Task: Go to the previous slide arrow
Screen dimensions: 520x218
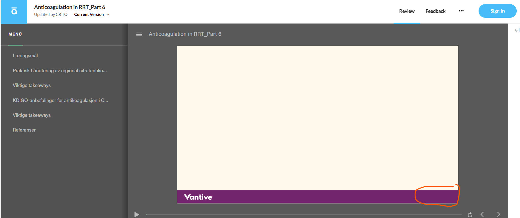Action: click(482, 214)
